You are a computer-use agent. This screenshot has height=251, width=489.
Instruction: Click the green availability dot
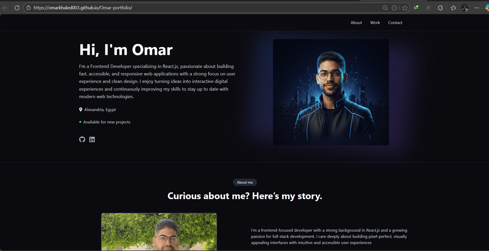point(80,122)
